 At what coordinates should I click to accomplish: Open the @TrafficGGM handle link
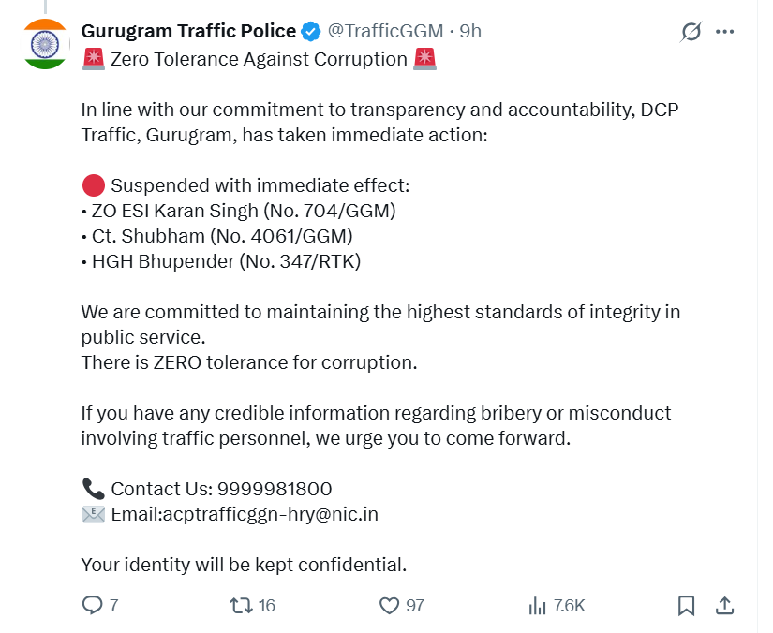pos(384,31)
